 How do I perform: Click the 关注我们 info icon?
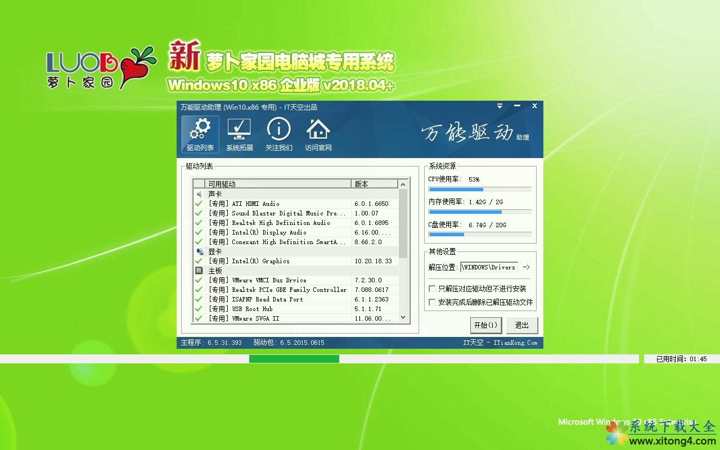[x=279, y=134]
